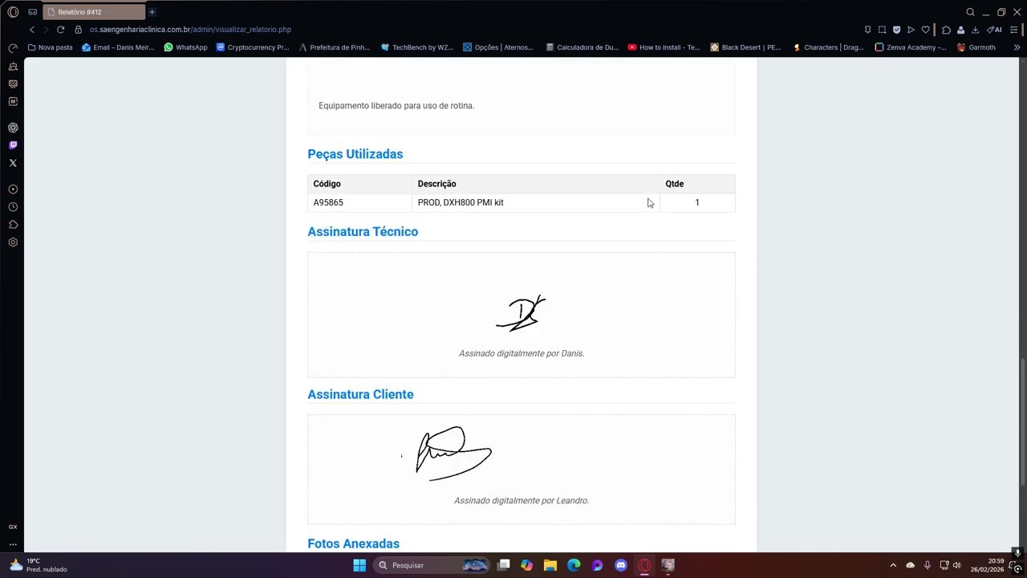
Task: Open Discord from the taskbar
Action: click(x=621, y=565)
